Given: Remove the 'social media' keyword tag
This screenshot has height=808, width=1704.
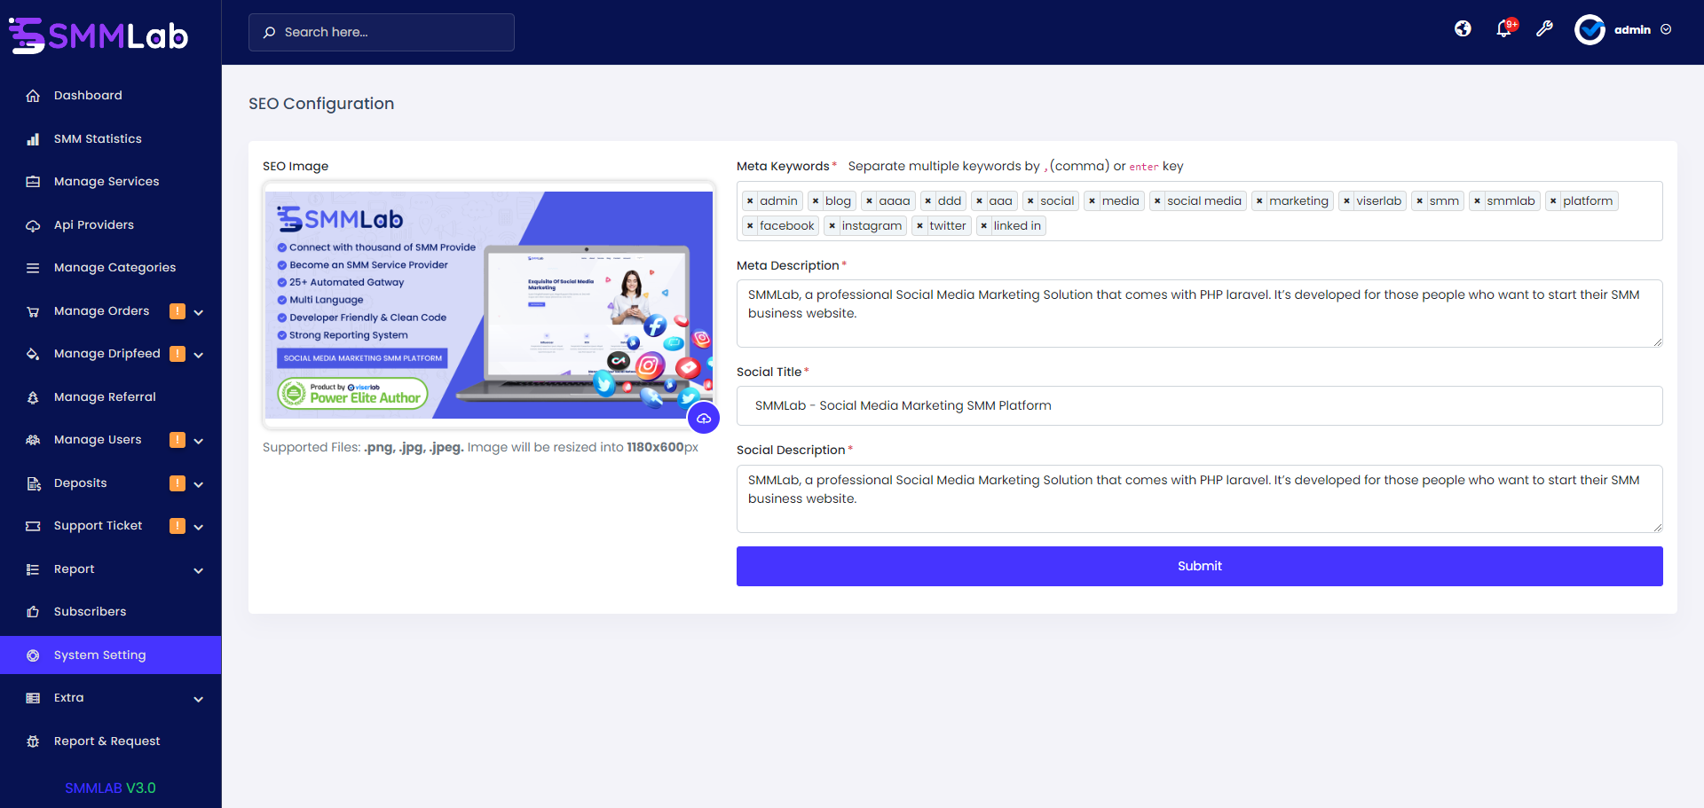Looking at the screenshot, I should point(1157,201).
